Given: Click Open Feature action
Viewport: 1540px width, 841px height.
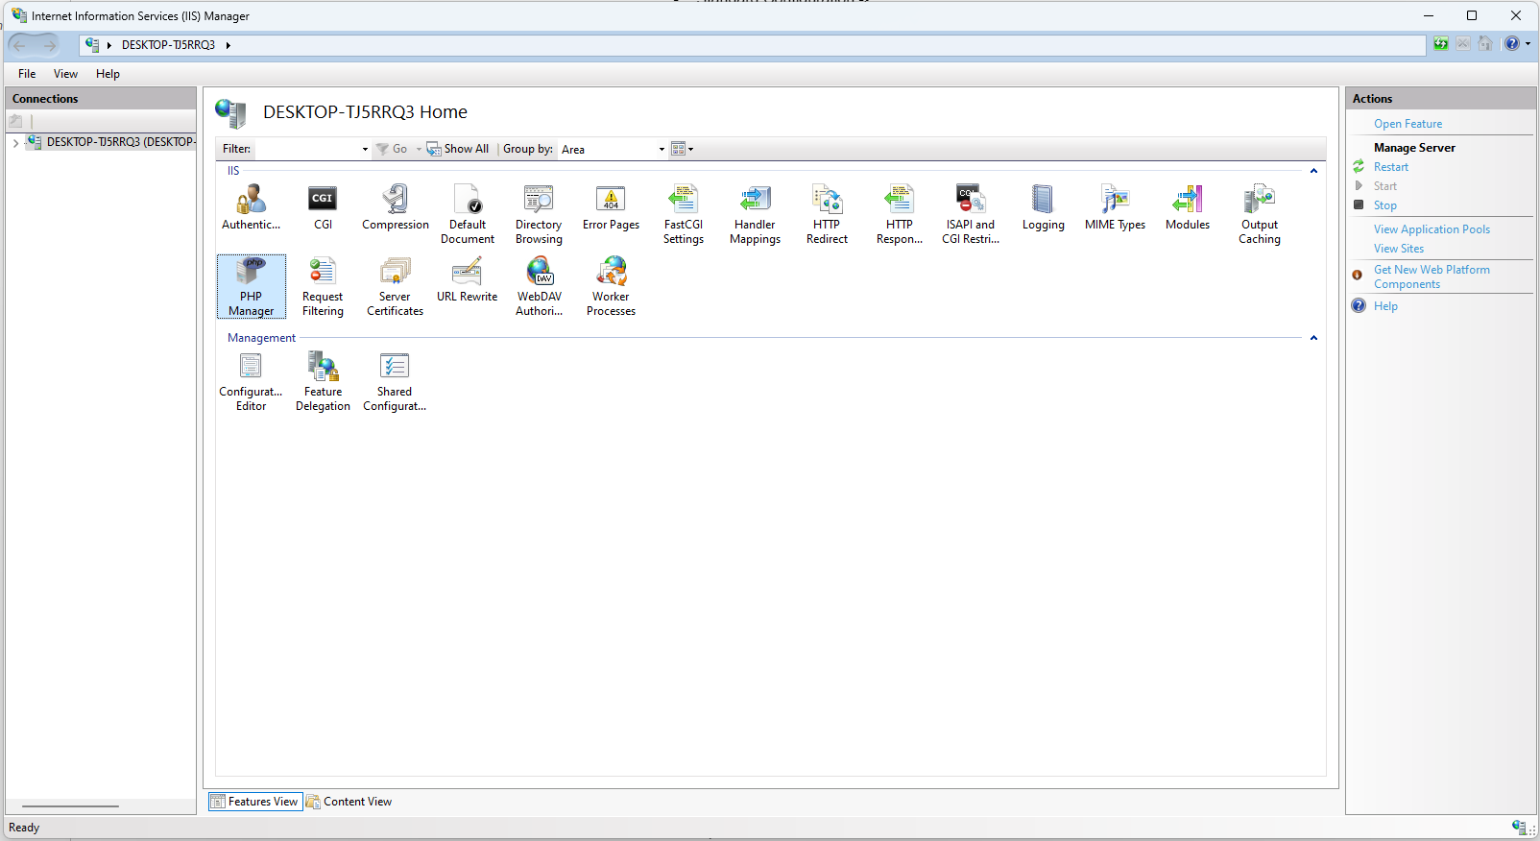Looking at the screenshot, I should click(x=1408, y=124).
